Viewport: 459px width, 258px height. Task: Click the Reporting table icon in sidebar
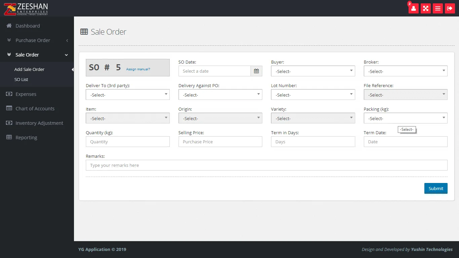(x=9, y=137)
